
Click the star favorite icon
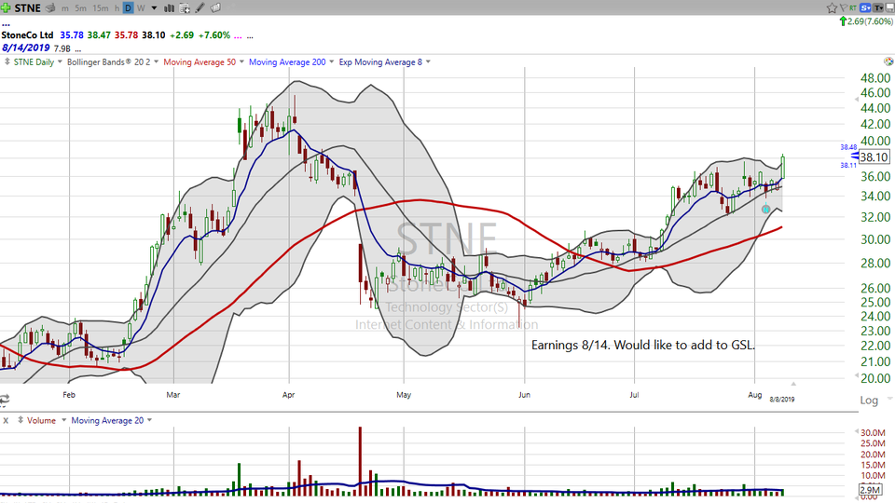tap(832, 7)
